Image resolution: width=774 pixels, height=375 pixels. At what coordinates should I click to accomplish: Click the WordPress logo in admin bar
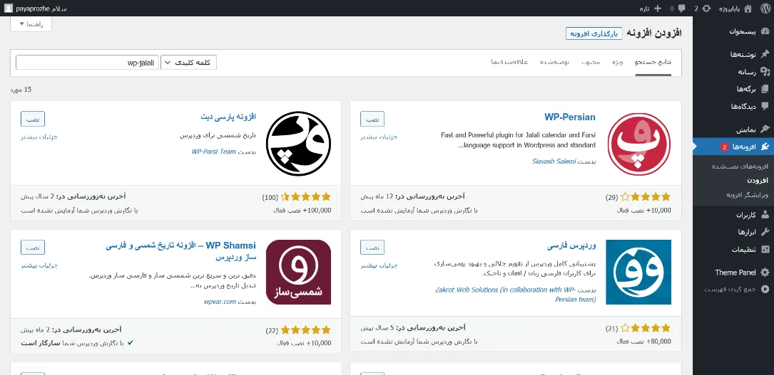764,8
